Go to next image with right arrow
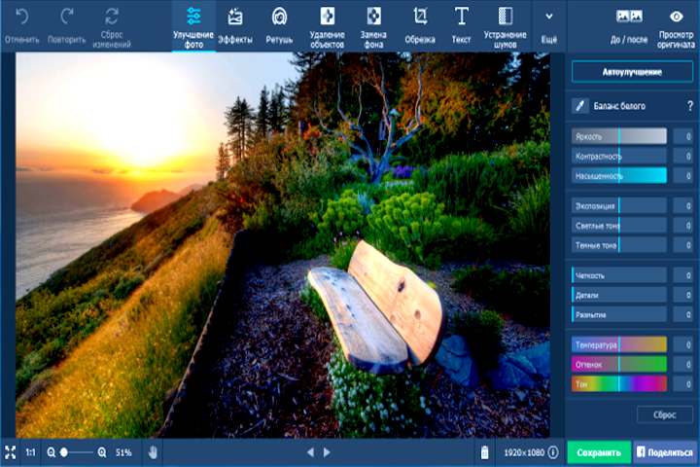 pyautogui.click(x=328, y=452)
